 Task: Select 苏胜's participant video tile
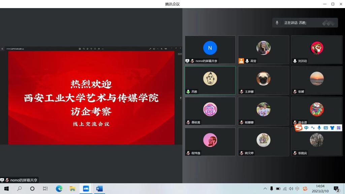tap(210, 80)
